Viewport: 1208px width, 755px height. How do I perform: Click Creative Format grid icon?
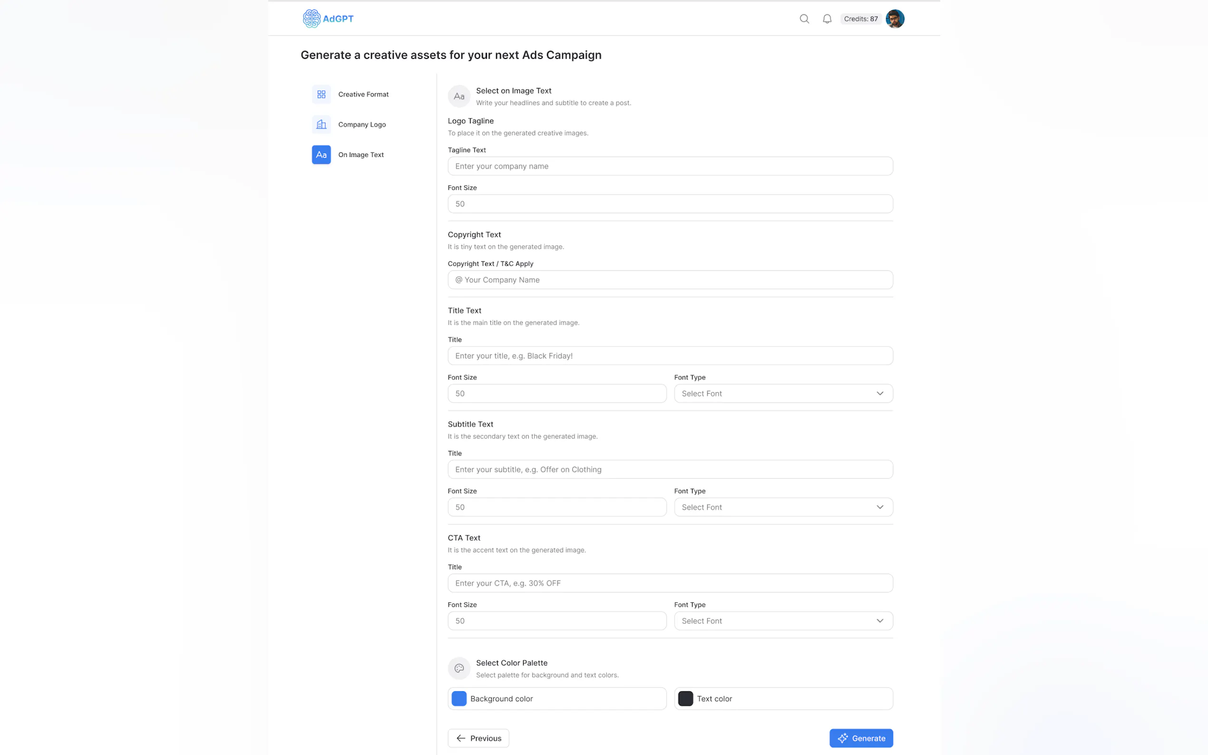click(x=321, y=94)
